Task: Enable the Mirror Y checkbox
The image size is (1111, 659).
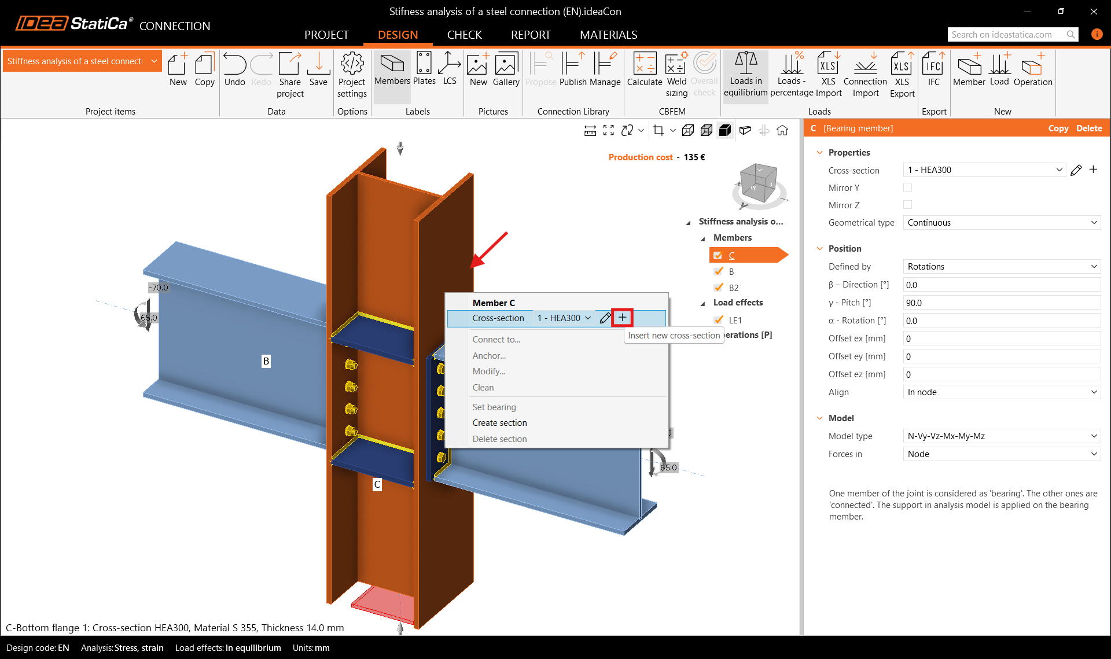Action: click(x=907, y=187)
